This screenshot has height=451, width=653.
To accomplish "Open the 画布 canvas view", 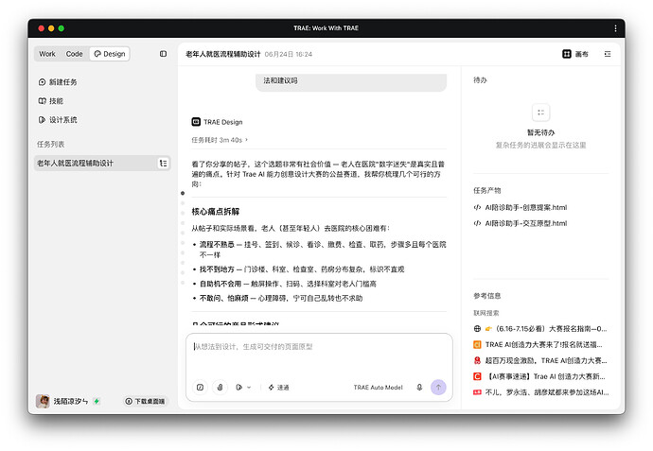I will (575, 54).
